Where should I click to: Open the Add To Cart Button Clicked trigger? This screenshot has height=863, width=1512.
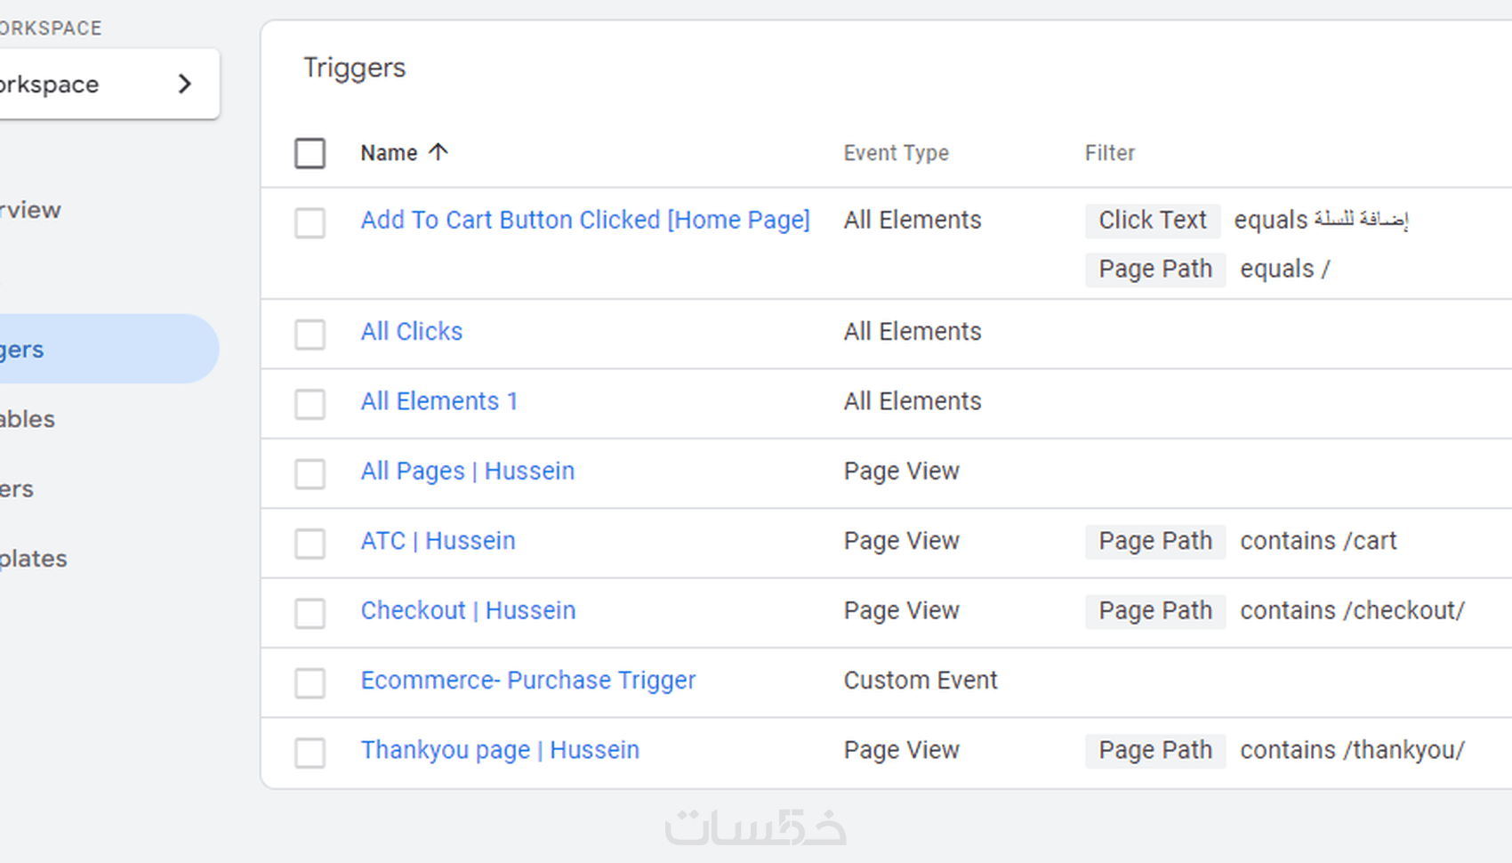(x=585, y=220)
